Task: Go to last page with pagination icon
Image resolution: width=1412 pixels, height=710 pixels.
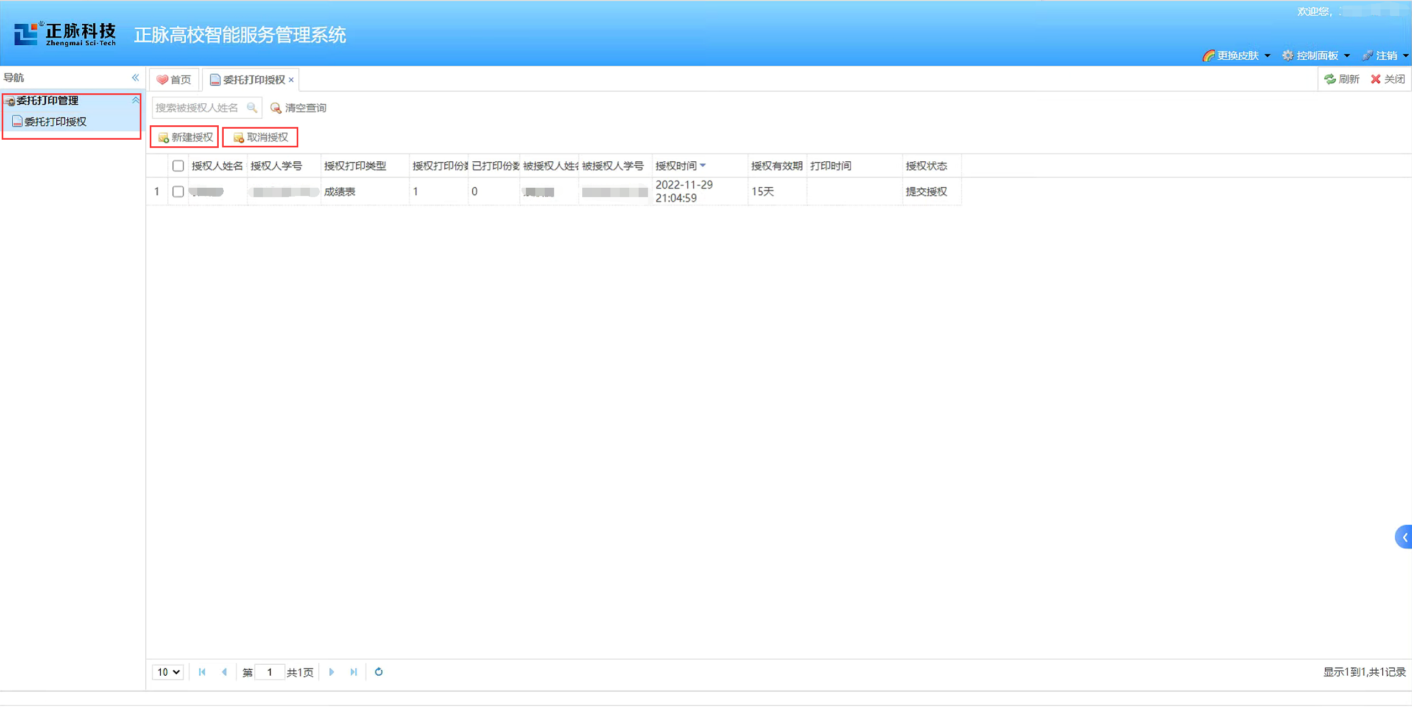Action: 354,672
